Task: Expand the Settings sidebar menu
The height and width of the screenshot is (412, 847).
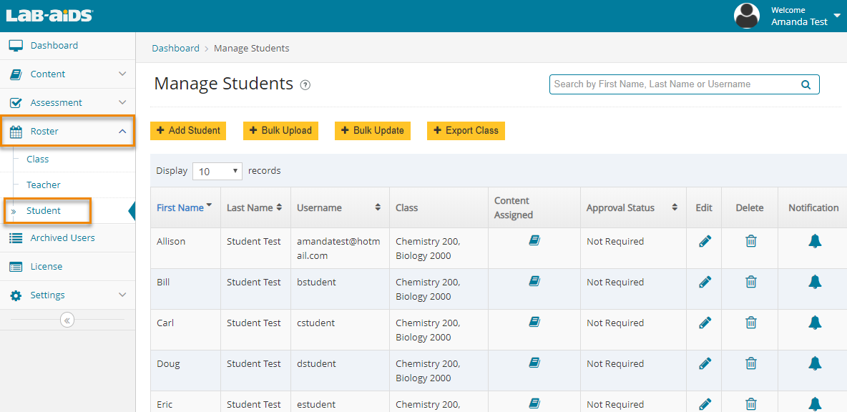Action: (x=67, y=295)
